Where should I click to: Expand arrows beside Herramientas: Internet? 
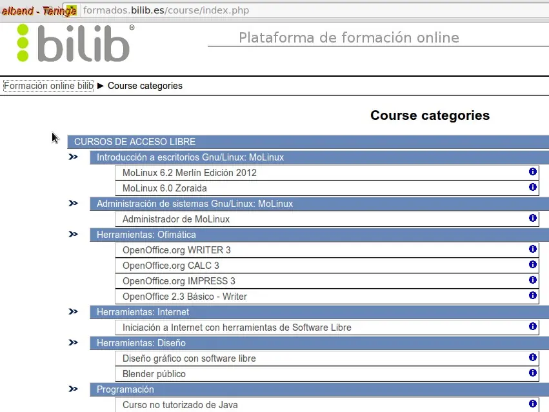pyautogui.click(x=73, y=311)
